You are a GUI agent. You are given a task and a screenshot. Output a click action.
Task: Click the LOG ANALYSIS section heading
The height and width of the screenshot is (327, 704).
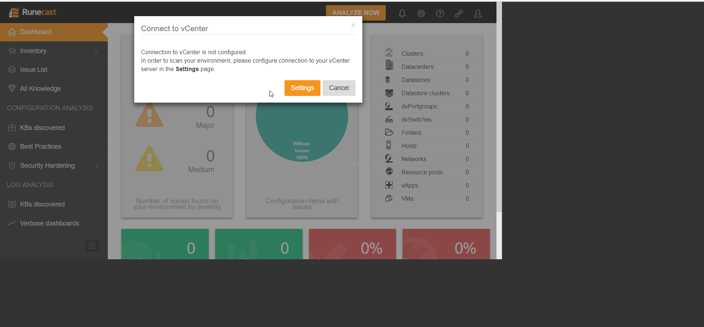[30, 185]
